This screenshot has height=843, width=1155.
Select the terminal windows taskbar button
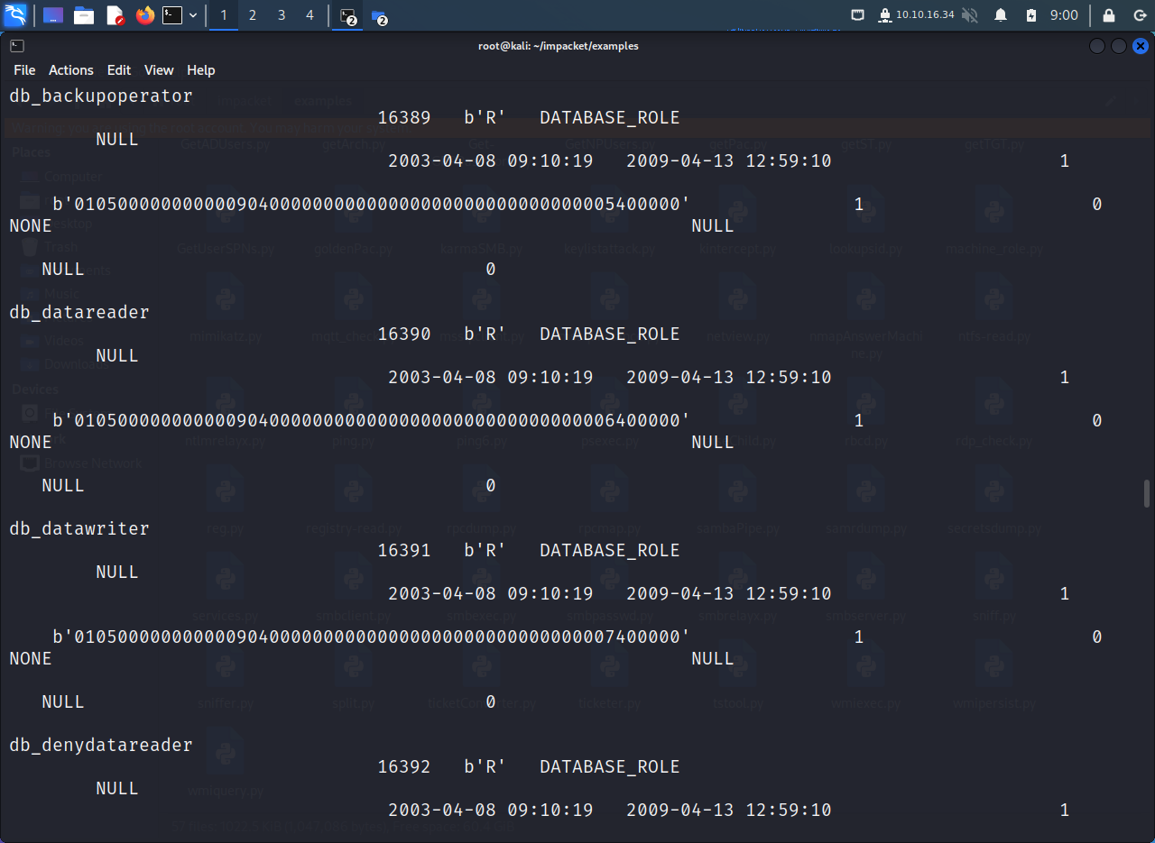pos(349,16)
